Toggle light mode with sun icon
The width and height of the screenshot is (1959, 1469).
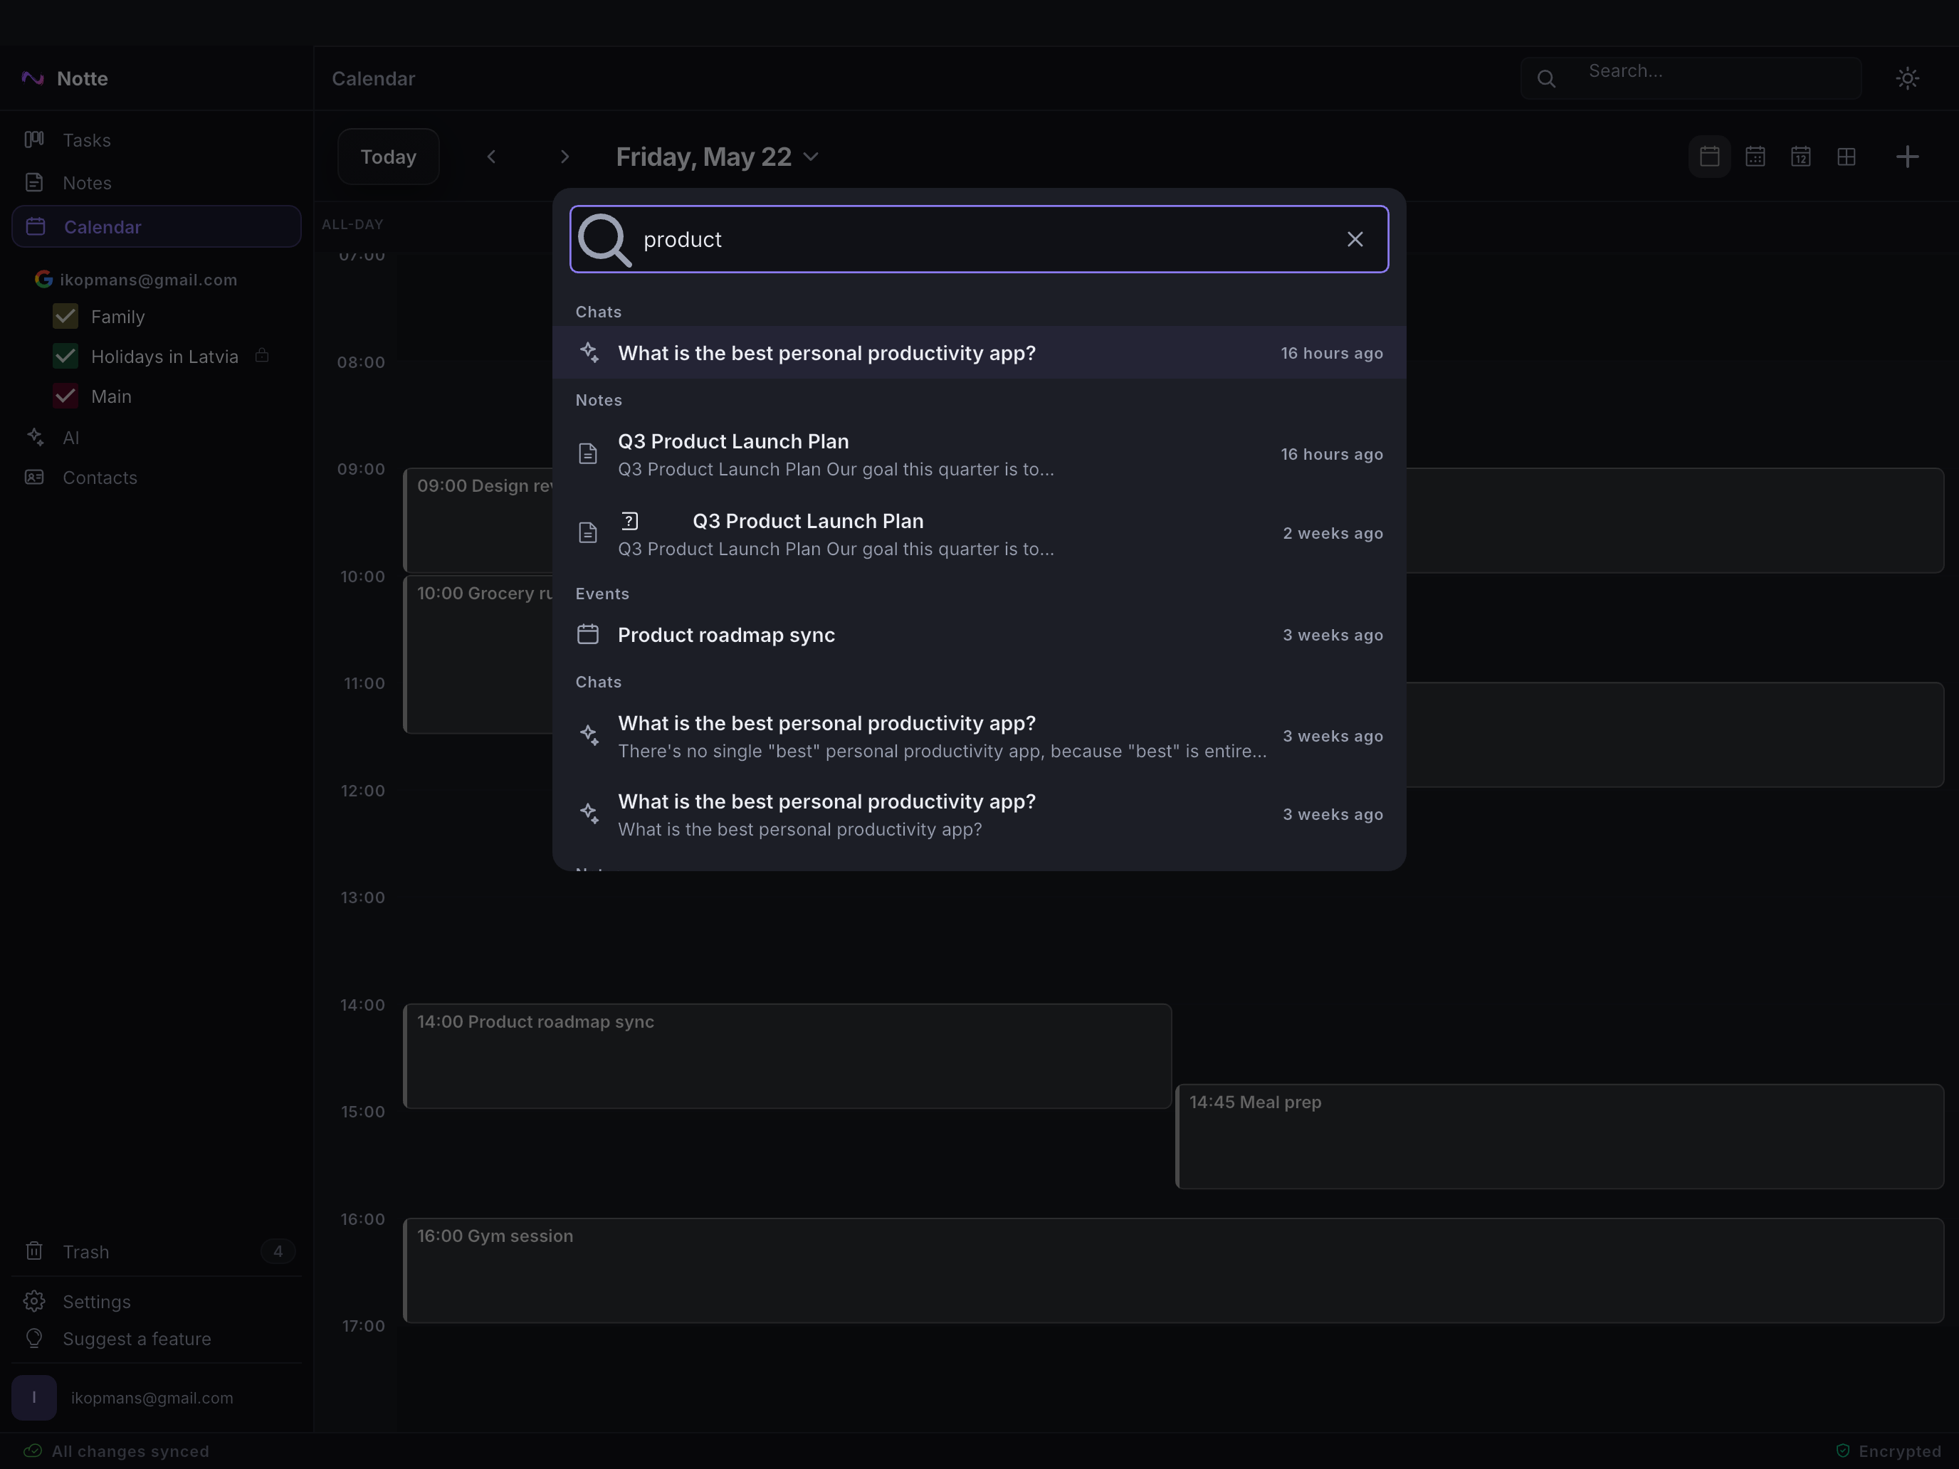coord(1907,78)
